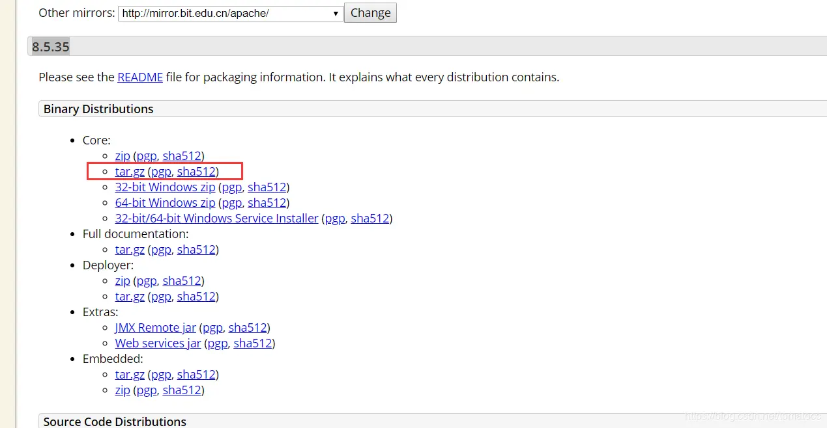The width and height of the screenshot is (827, 428).
Task: Open the Other mirrors dropdown
Action: click(x=231, y=14)
